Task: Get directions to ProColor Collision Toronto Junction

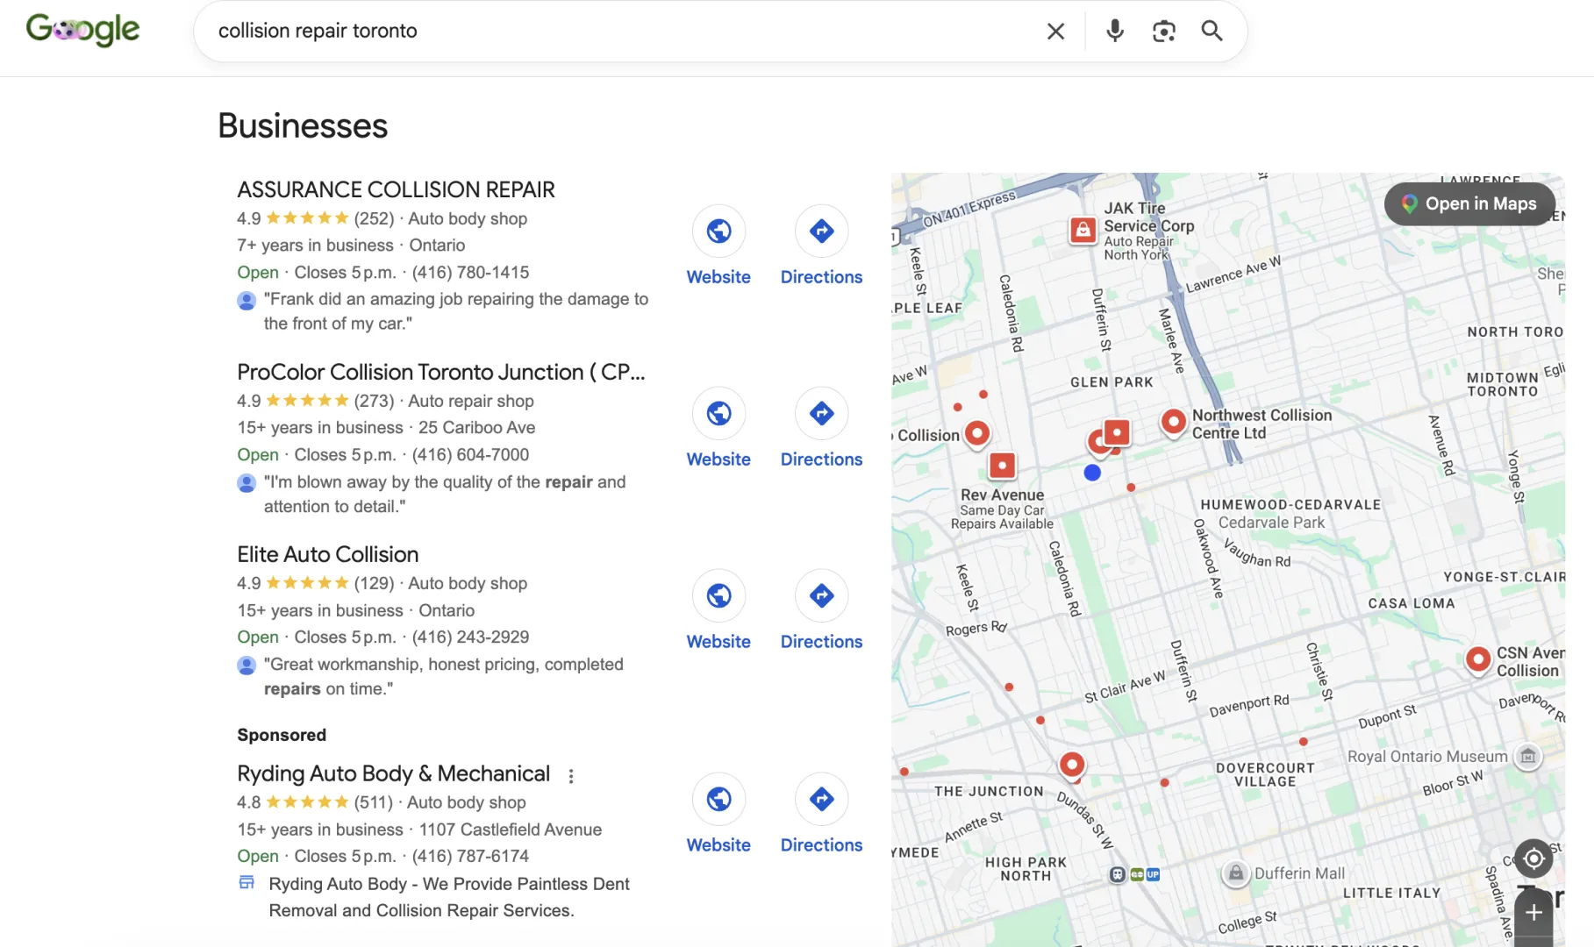Action: click(x=821, y=413)
